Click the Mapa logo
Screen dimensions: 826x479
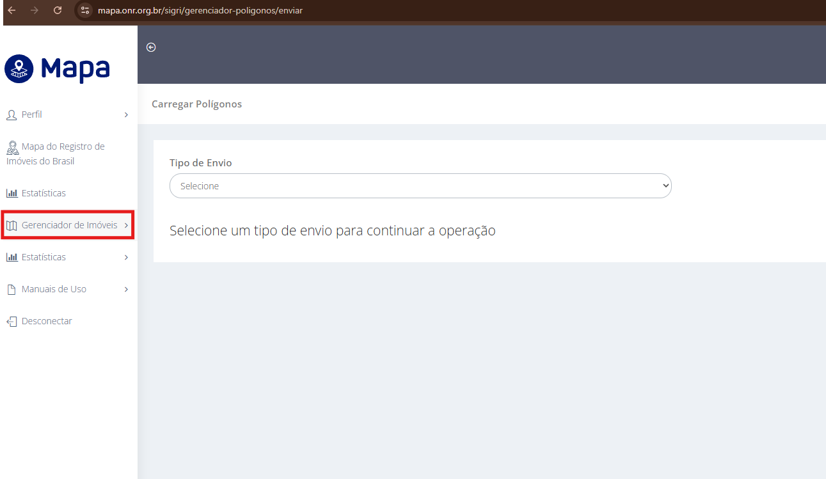(x=58, y=69)
